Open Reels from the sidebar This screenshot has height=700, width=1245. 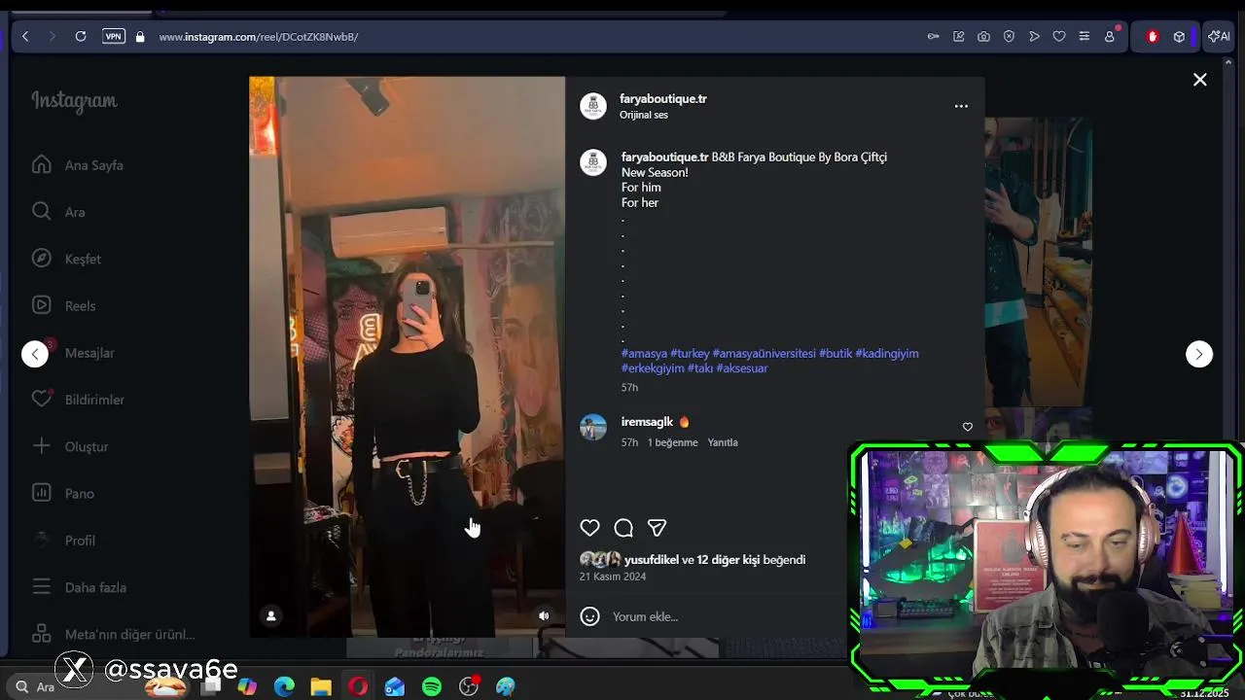(63, 305)
